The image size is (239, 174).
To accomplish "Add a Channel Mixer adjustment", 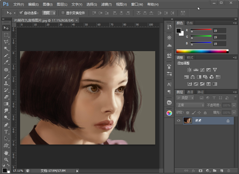I will [x=212, y=77].
